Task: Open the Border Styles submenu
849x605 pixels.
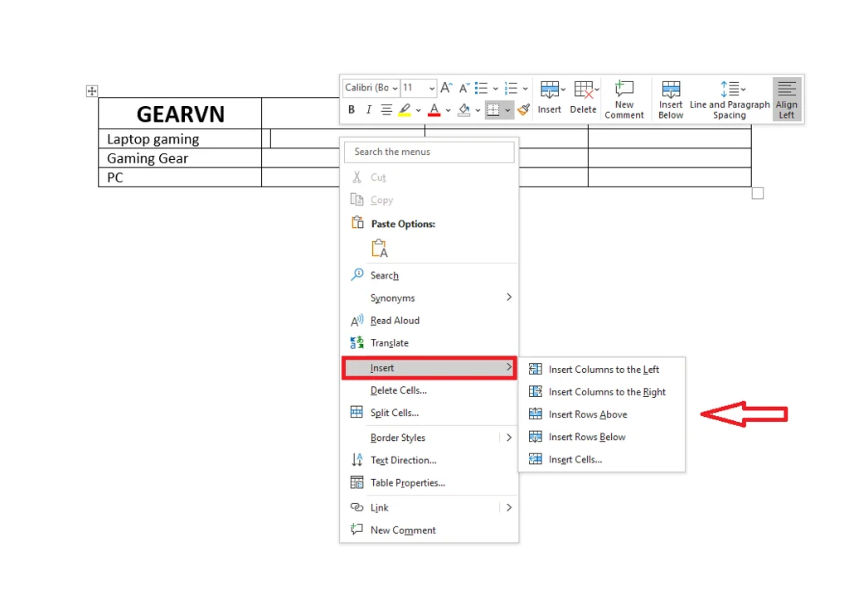Action: tap(429, 438)
